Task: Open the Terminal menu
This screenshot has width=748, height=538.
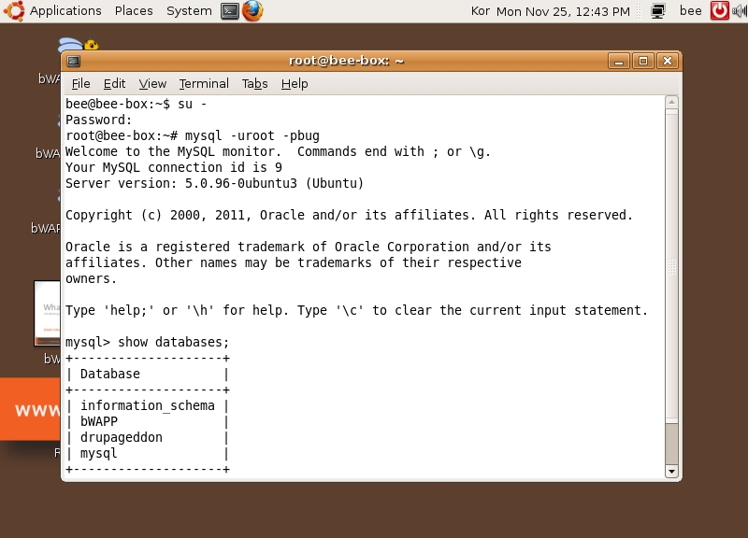Action: tap(204, 83)
